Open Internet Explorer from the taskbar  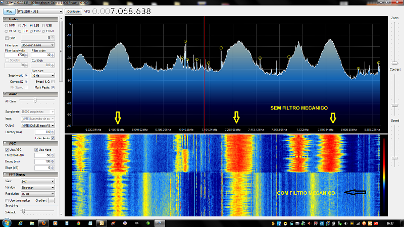(20, 222)
